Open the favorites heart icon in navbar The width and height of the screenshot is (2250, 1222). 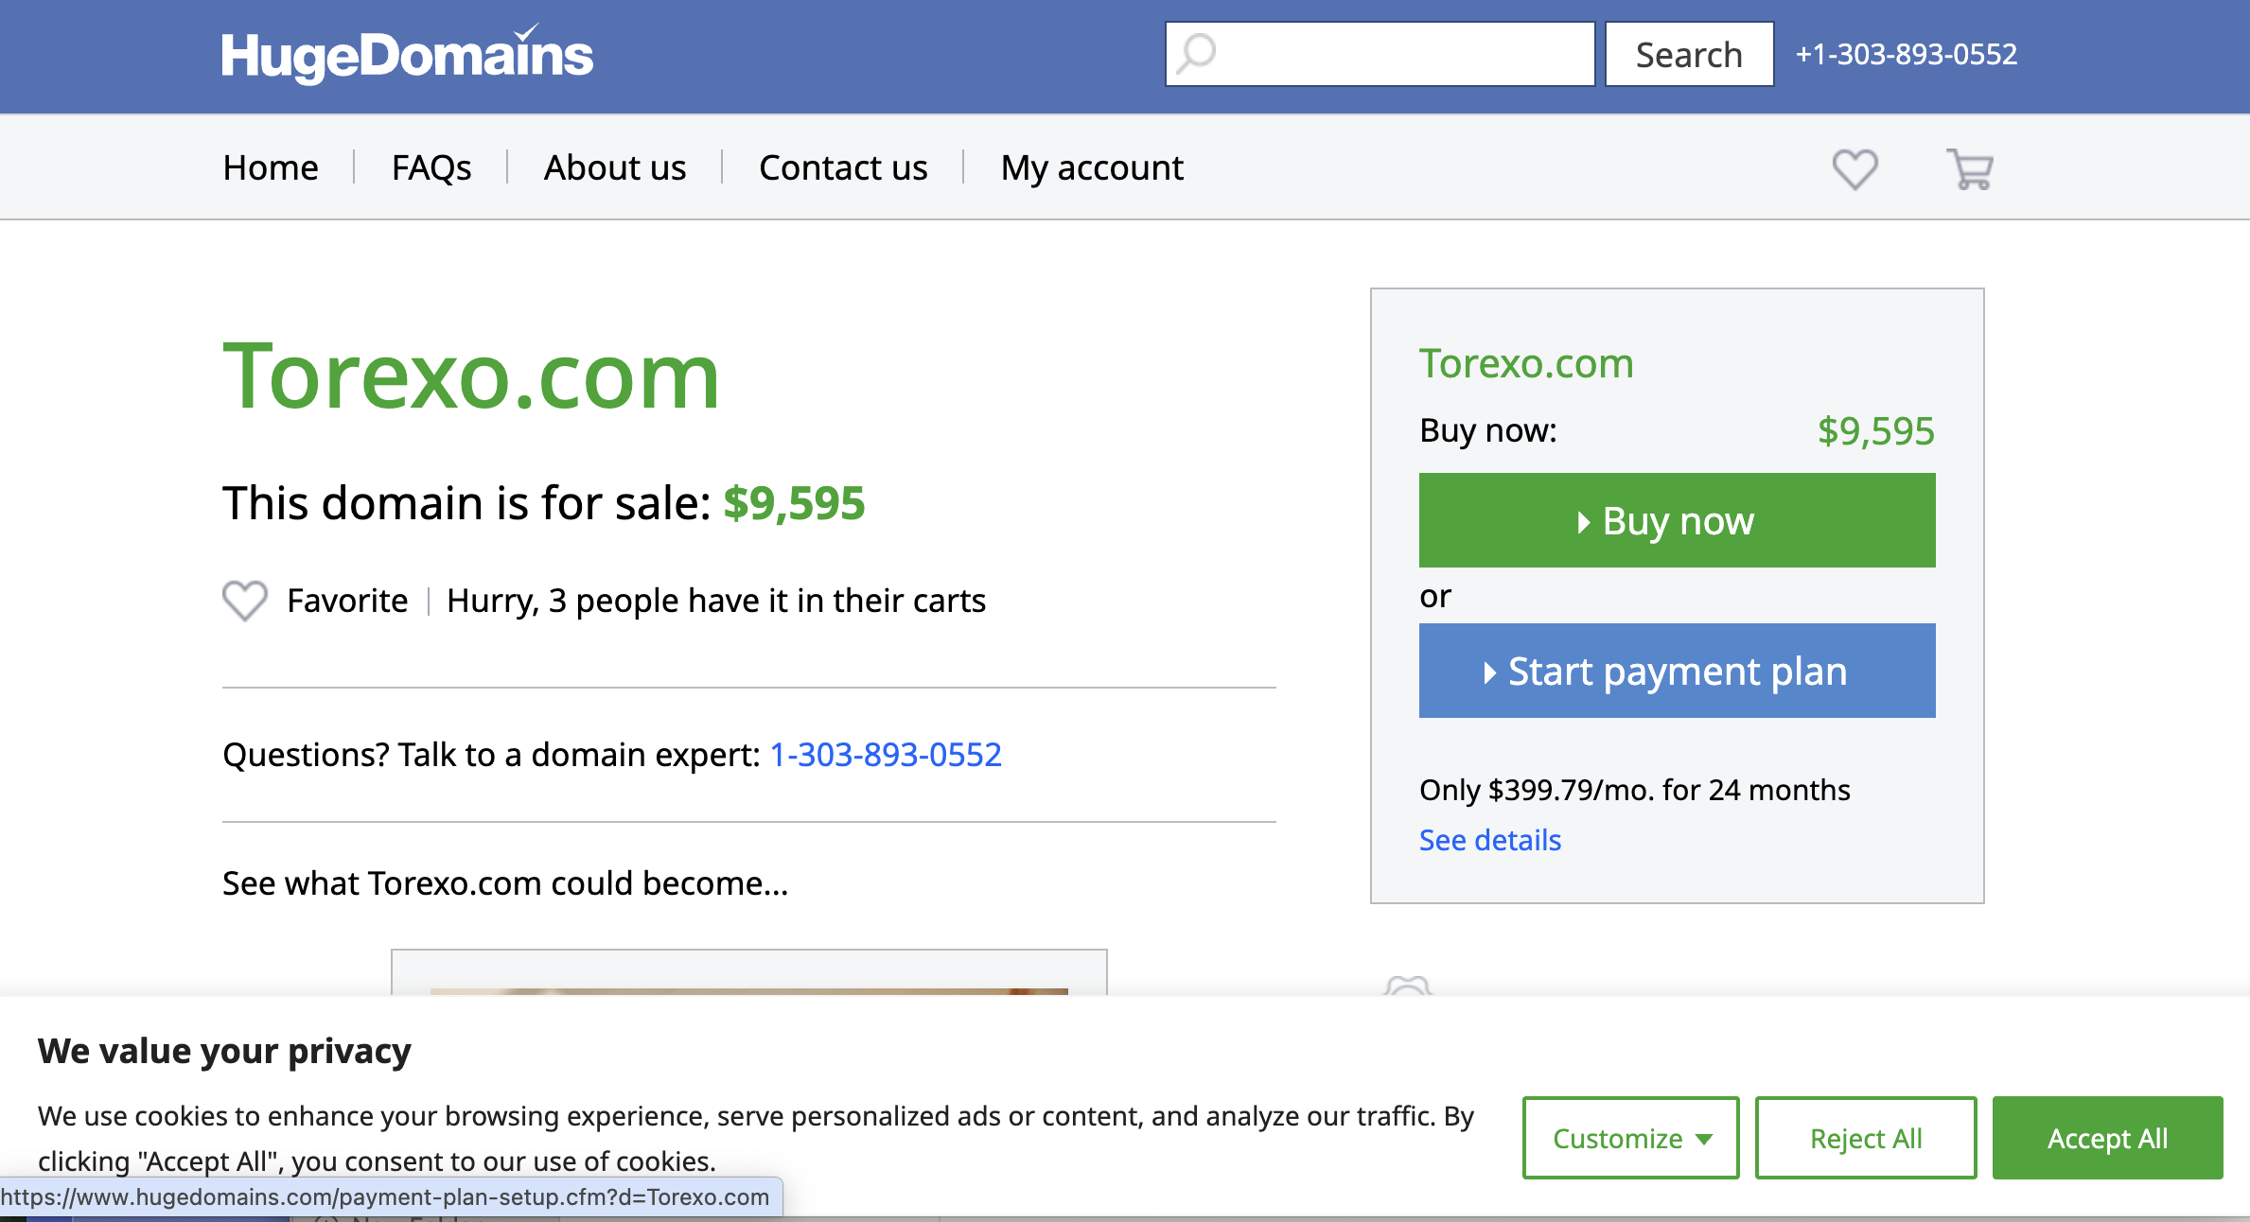point(1854,169)
